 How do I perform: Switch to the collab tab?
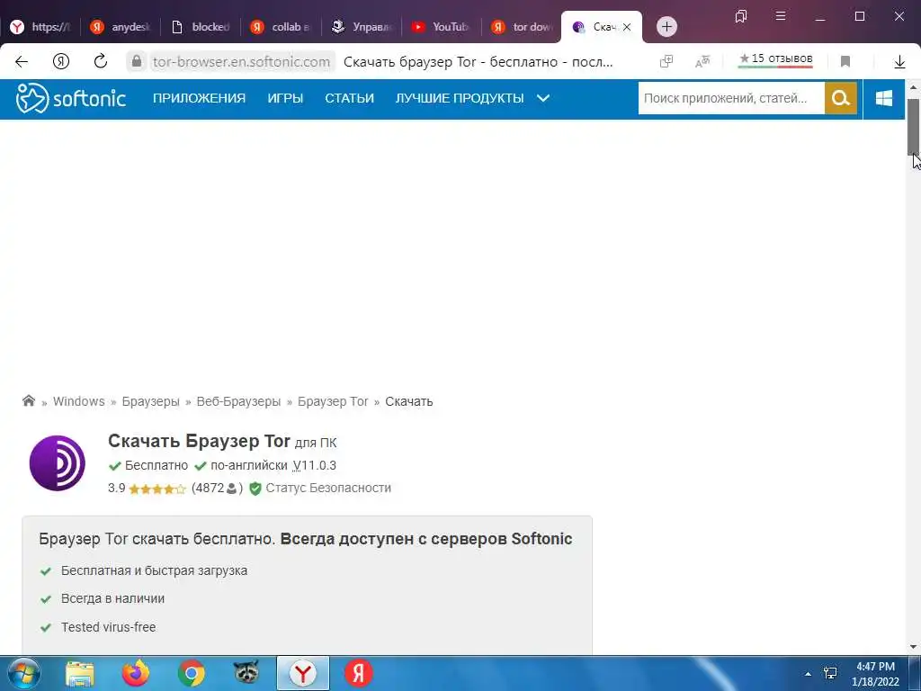[x=281, y=27]
